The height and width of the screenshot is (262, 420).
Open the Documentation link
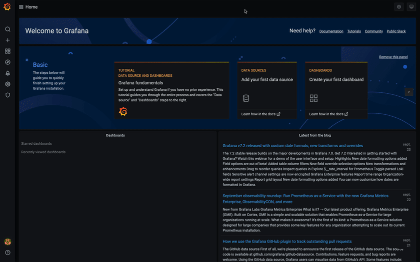331,31
